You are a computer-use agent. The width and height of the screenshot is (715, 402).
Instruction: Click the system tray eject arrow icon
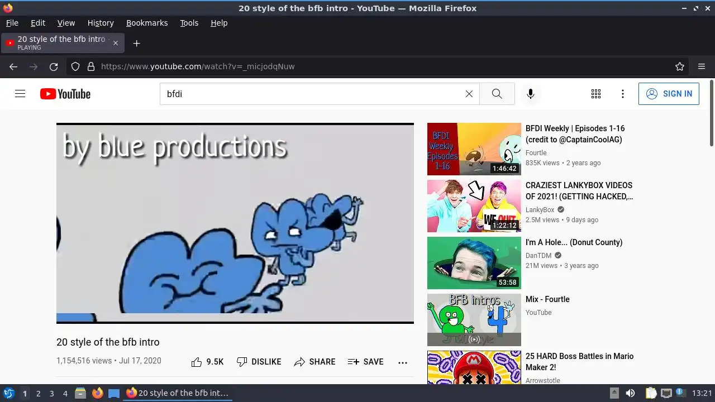click(614, 393)
